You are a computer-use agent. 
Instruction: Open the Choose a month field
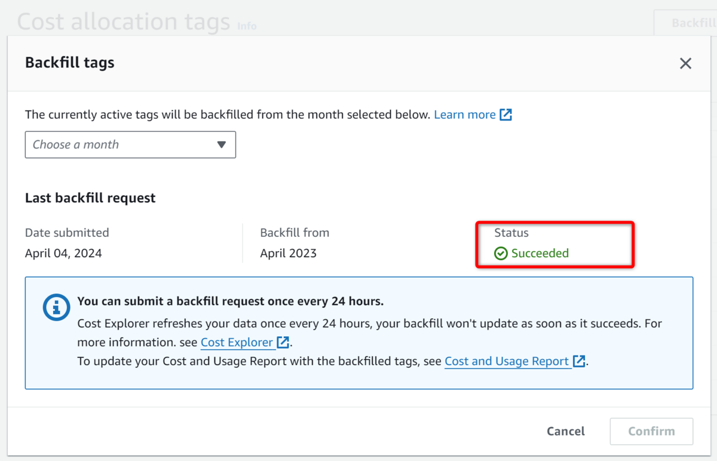click(119, 145)
